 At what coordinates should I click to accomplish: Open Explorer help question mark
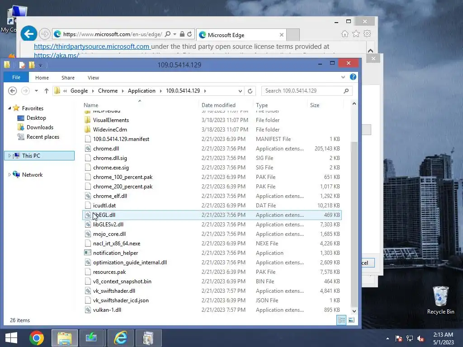(x=353, y=77)
